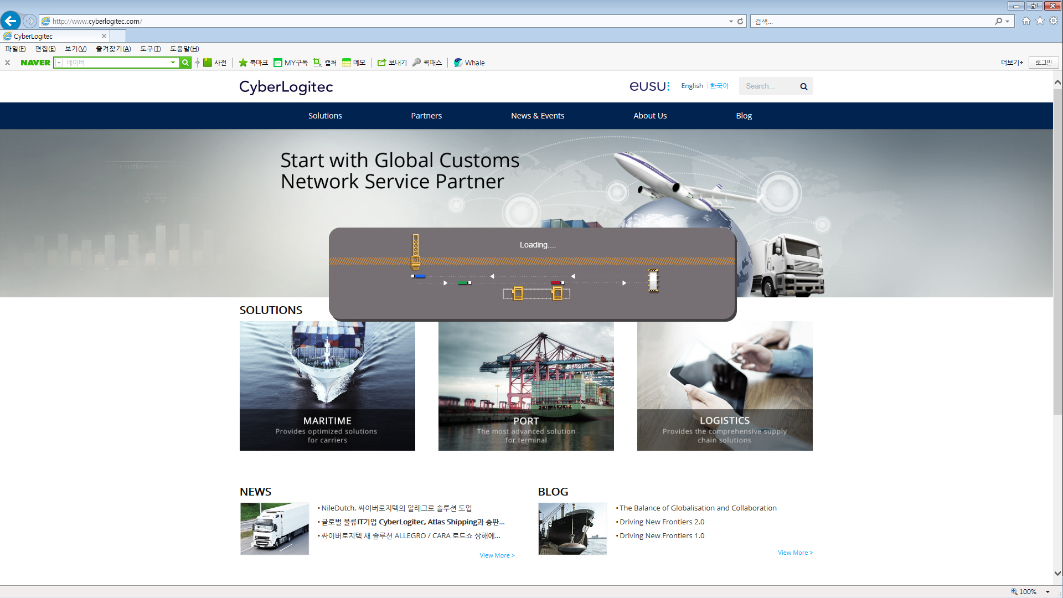
Task: Open the IE home icon
Action: [x=1026, y=21]
